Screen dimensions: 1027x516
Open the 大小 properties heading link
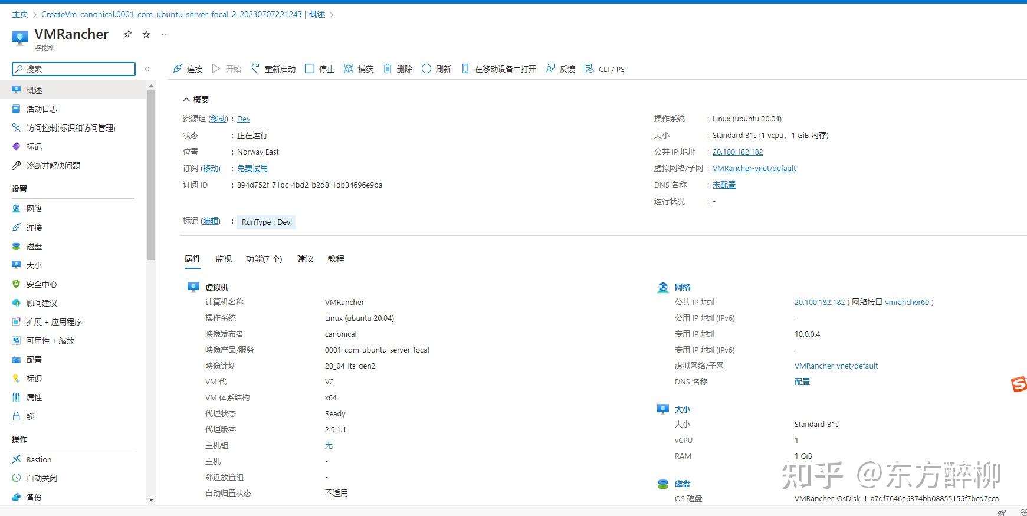click(x=683, y=409)
